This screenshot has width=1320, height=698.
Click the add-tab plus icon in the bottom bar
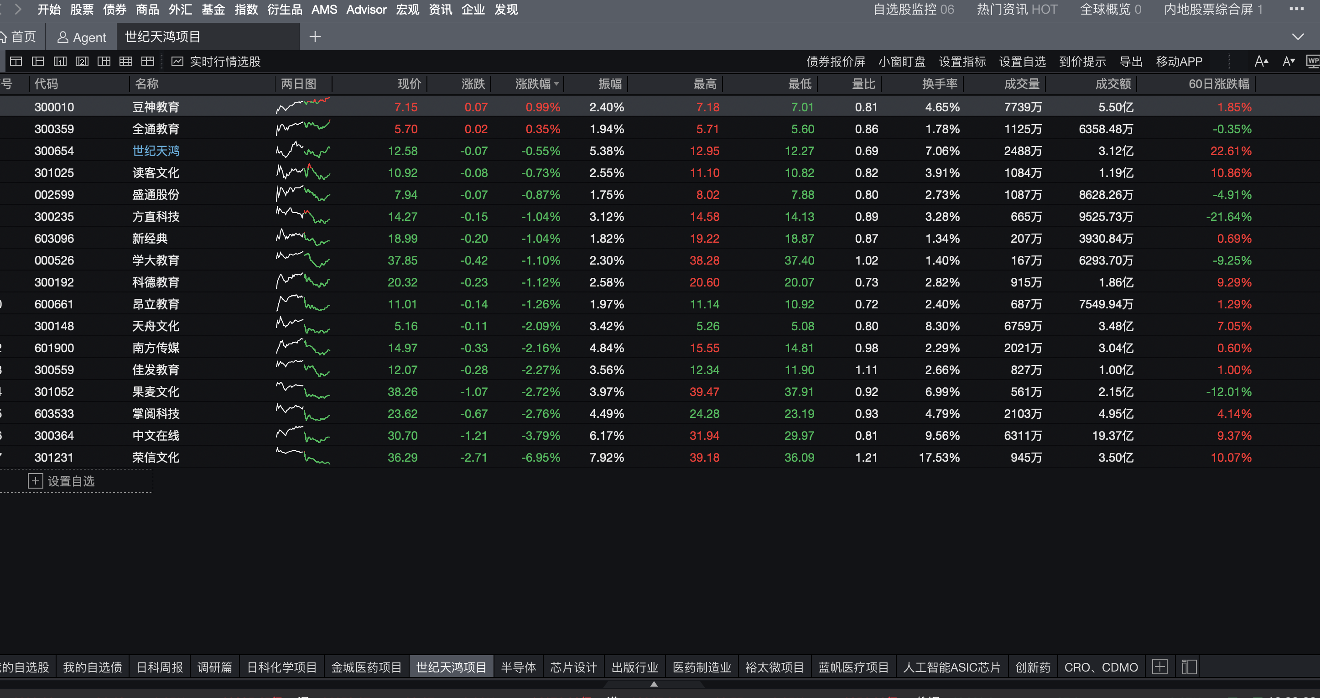tap(1159, 667)
